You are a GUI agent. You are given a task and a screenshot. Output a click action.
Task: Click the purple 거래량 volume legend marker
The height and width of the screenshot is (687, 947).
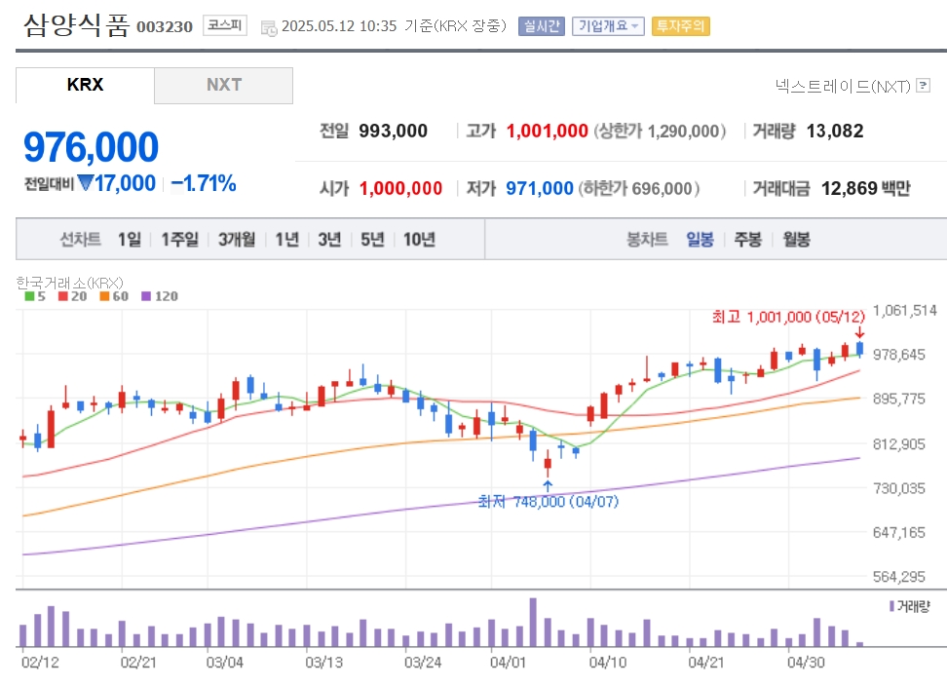coord(891,606)
